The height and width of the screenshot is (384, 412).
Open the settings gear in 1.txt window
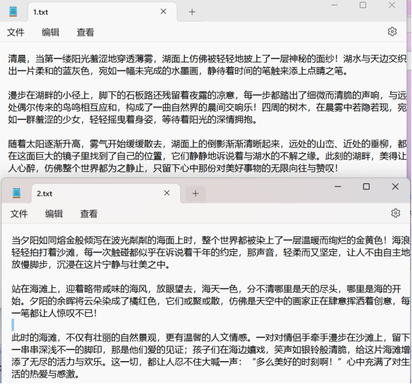392,32
